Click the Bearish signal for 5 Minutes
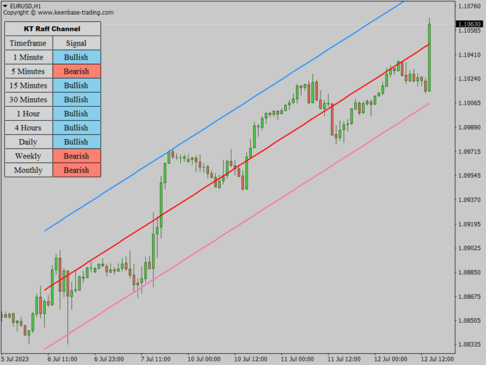The width and height of the screenshot is (486, 365). [76, 72]
